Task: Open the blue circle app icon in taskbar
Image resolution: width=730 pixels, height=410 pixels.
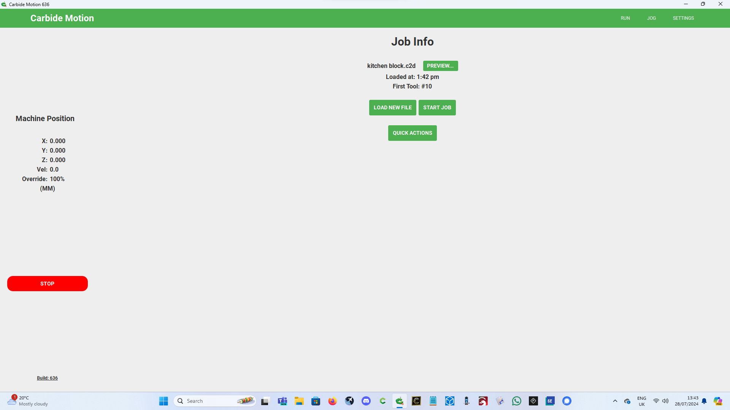Action: (x=567, y=401)
